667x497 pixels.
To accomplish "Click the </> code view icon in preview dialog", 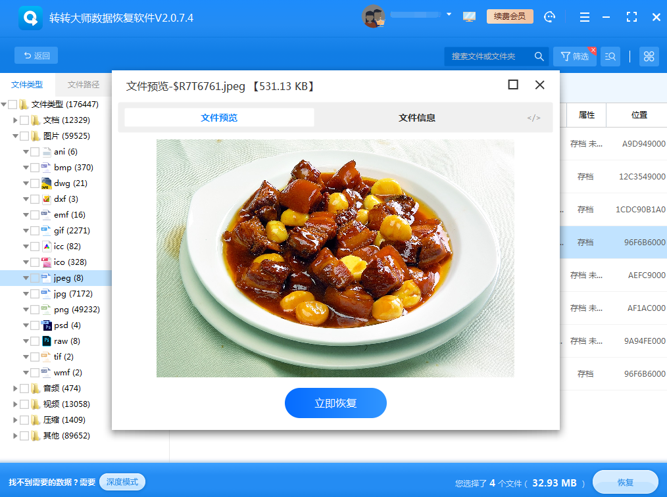I will click(x=533, y=117).
